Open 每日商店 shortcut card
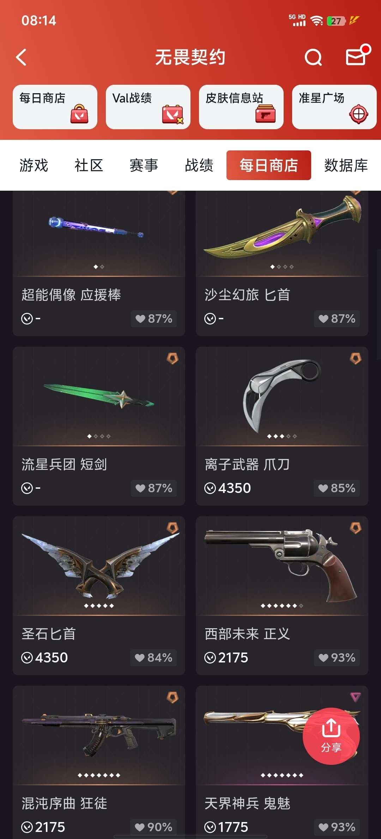Viewport: 381px width, 839px height. 55,107
